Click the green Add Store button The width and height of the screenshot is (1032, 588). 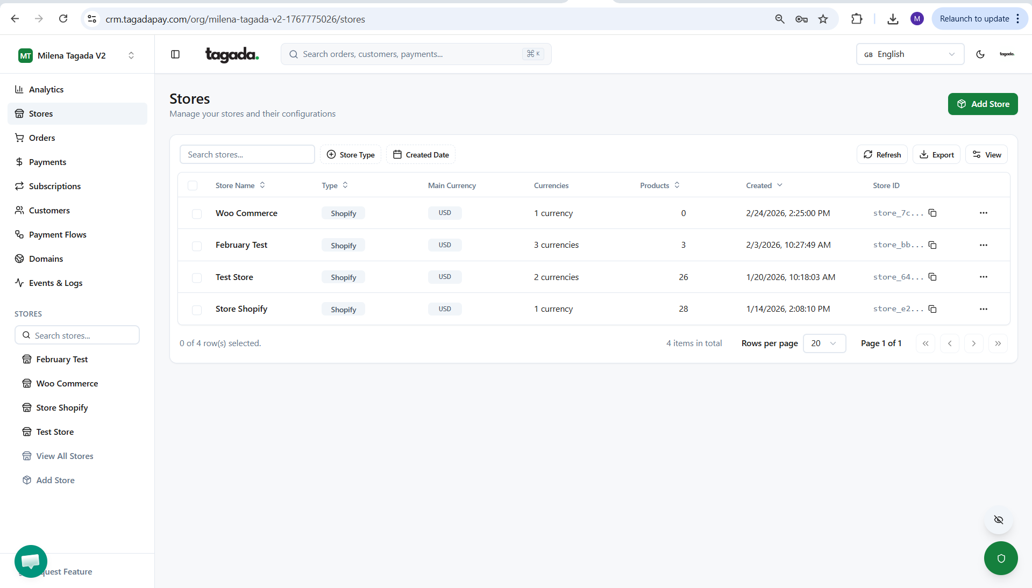pos(983,104)
